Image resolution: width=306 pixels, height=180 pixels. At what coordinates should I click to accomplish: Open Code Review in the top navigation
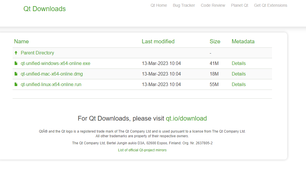(x=213, y=5)
